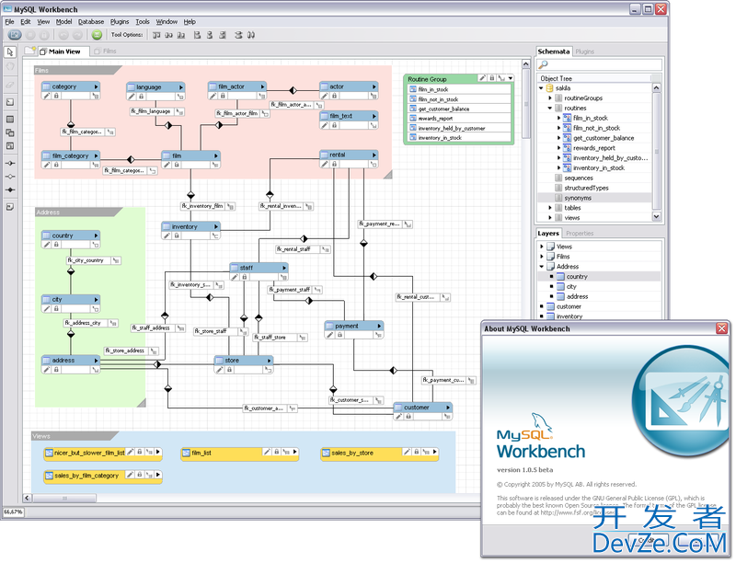Select the eraser tool in left toolbar
Image resolution: width=736 pixels, height=563 pixels.
click(x=10, y=85)
